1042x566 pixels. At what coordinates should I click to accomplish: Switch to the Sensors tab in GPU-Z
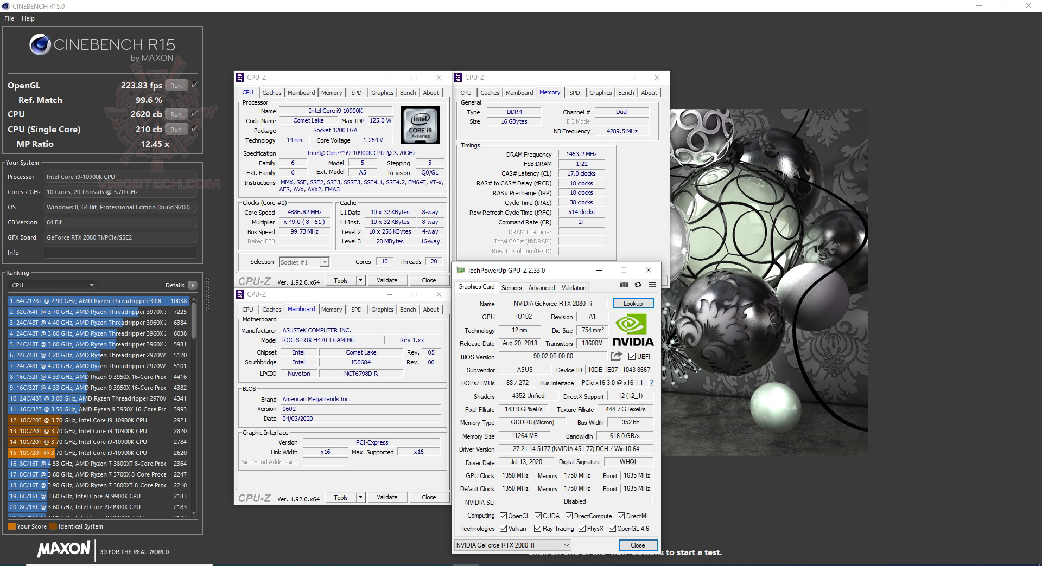tap(511, 287)
